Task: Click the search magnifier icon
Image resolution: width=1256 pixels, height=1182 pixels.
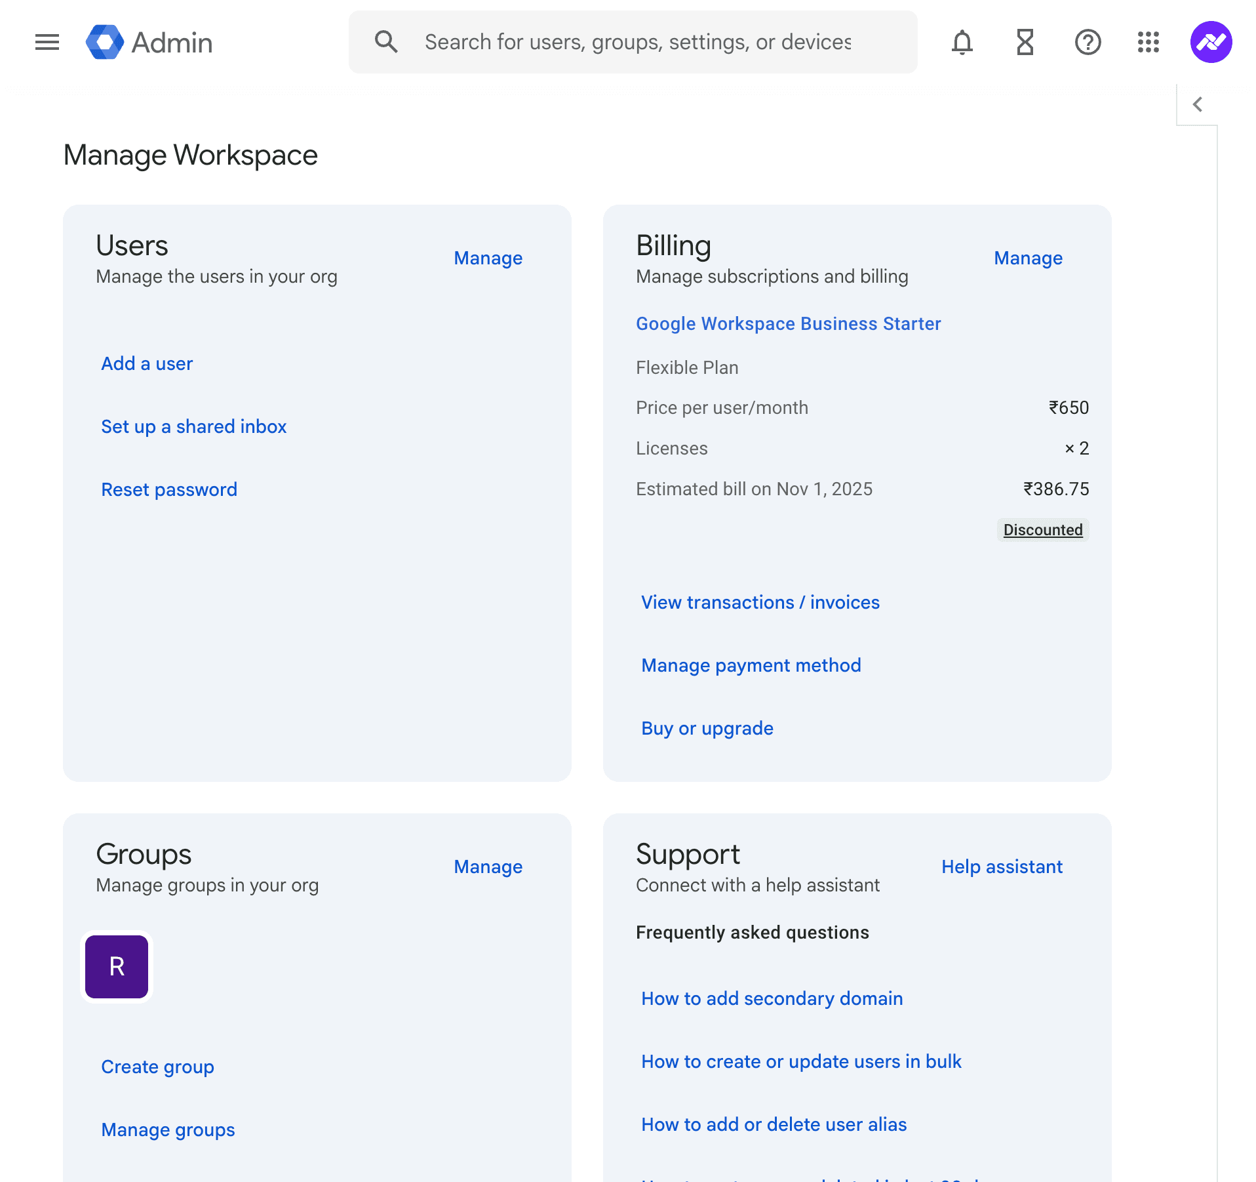Action: point(386,42)
